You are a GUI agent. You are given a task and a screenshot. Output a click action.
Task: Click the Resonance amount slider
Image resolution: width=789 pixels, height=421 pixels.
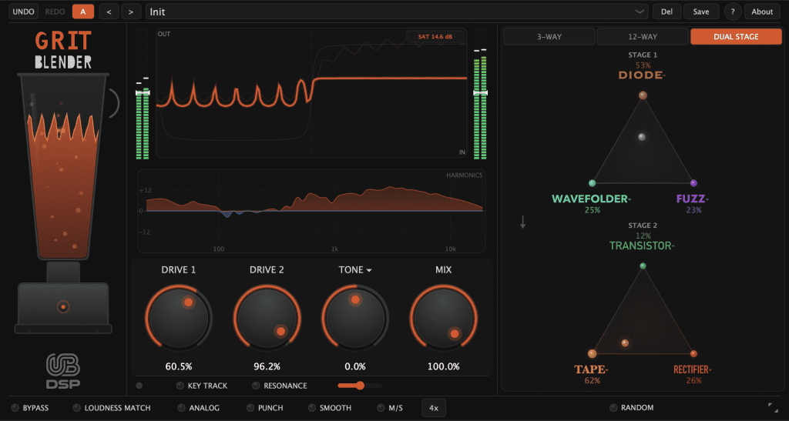[x=360, y=386]
